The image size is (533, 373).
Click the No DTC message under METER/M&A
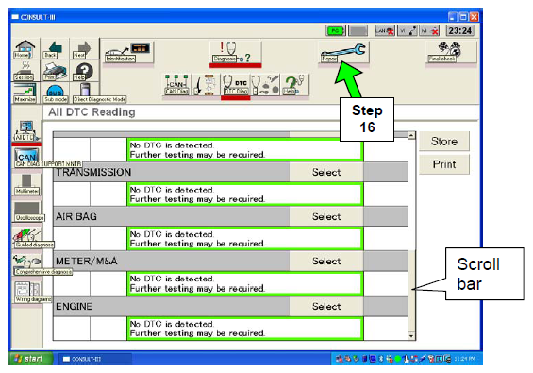tap(245, 283)
